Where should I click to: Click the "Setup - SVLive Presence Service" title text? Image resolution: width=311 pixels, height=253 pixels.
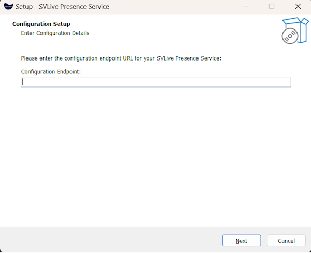62,7
